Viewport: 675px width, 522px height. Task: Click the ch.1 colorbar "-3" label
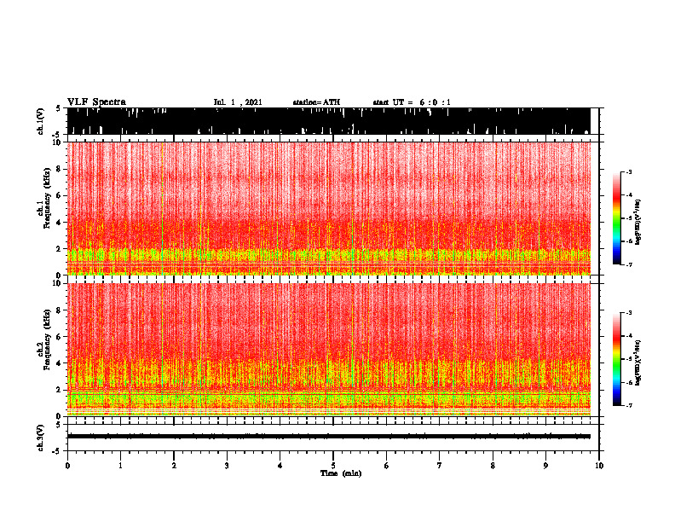click(629, 171)
